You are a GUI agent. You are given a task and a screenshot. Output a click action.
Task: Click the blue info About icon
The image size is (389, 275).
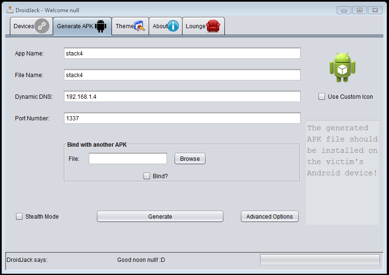(x=173, y=26)
